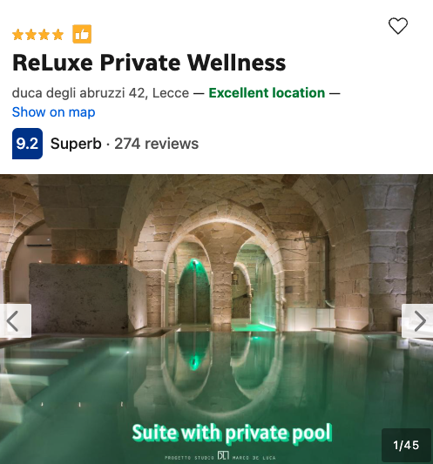The height and width of the screenshot is (464, 433).
Task: Click the Excellent location label
Action: point(267,93)
